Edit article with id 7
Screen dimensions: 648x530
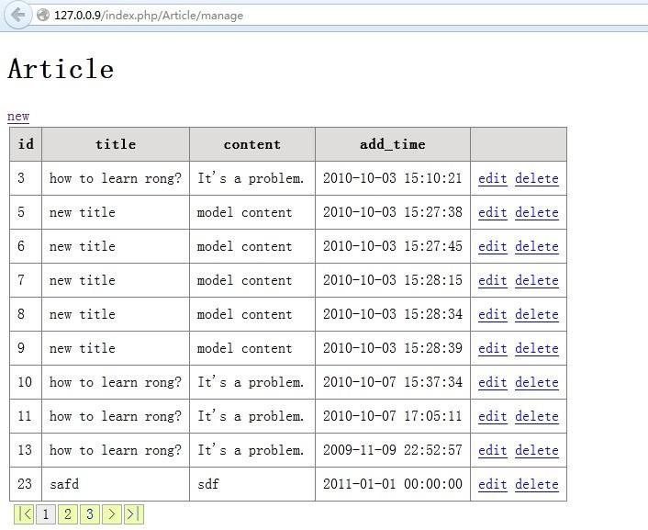pyautogui.click(x=493, y=280)
